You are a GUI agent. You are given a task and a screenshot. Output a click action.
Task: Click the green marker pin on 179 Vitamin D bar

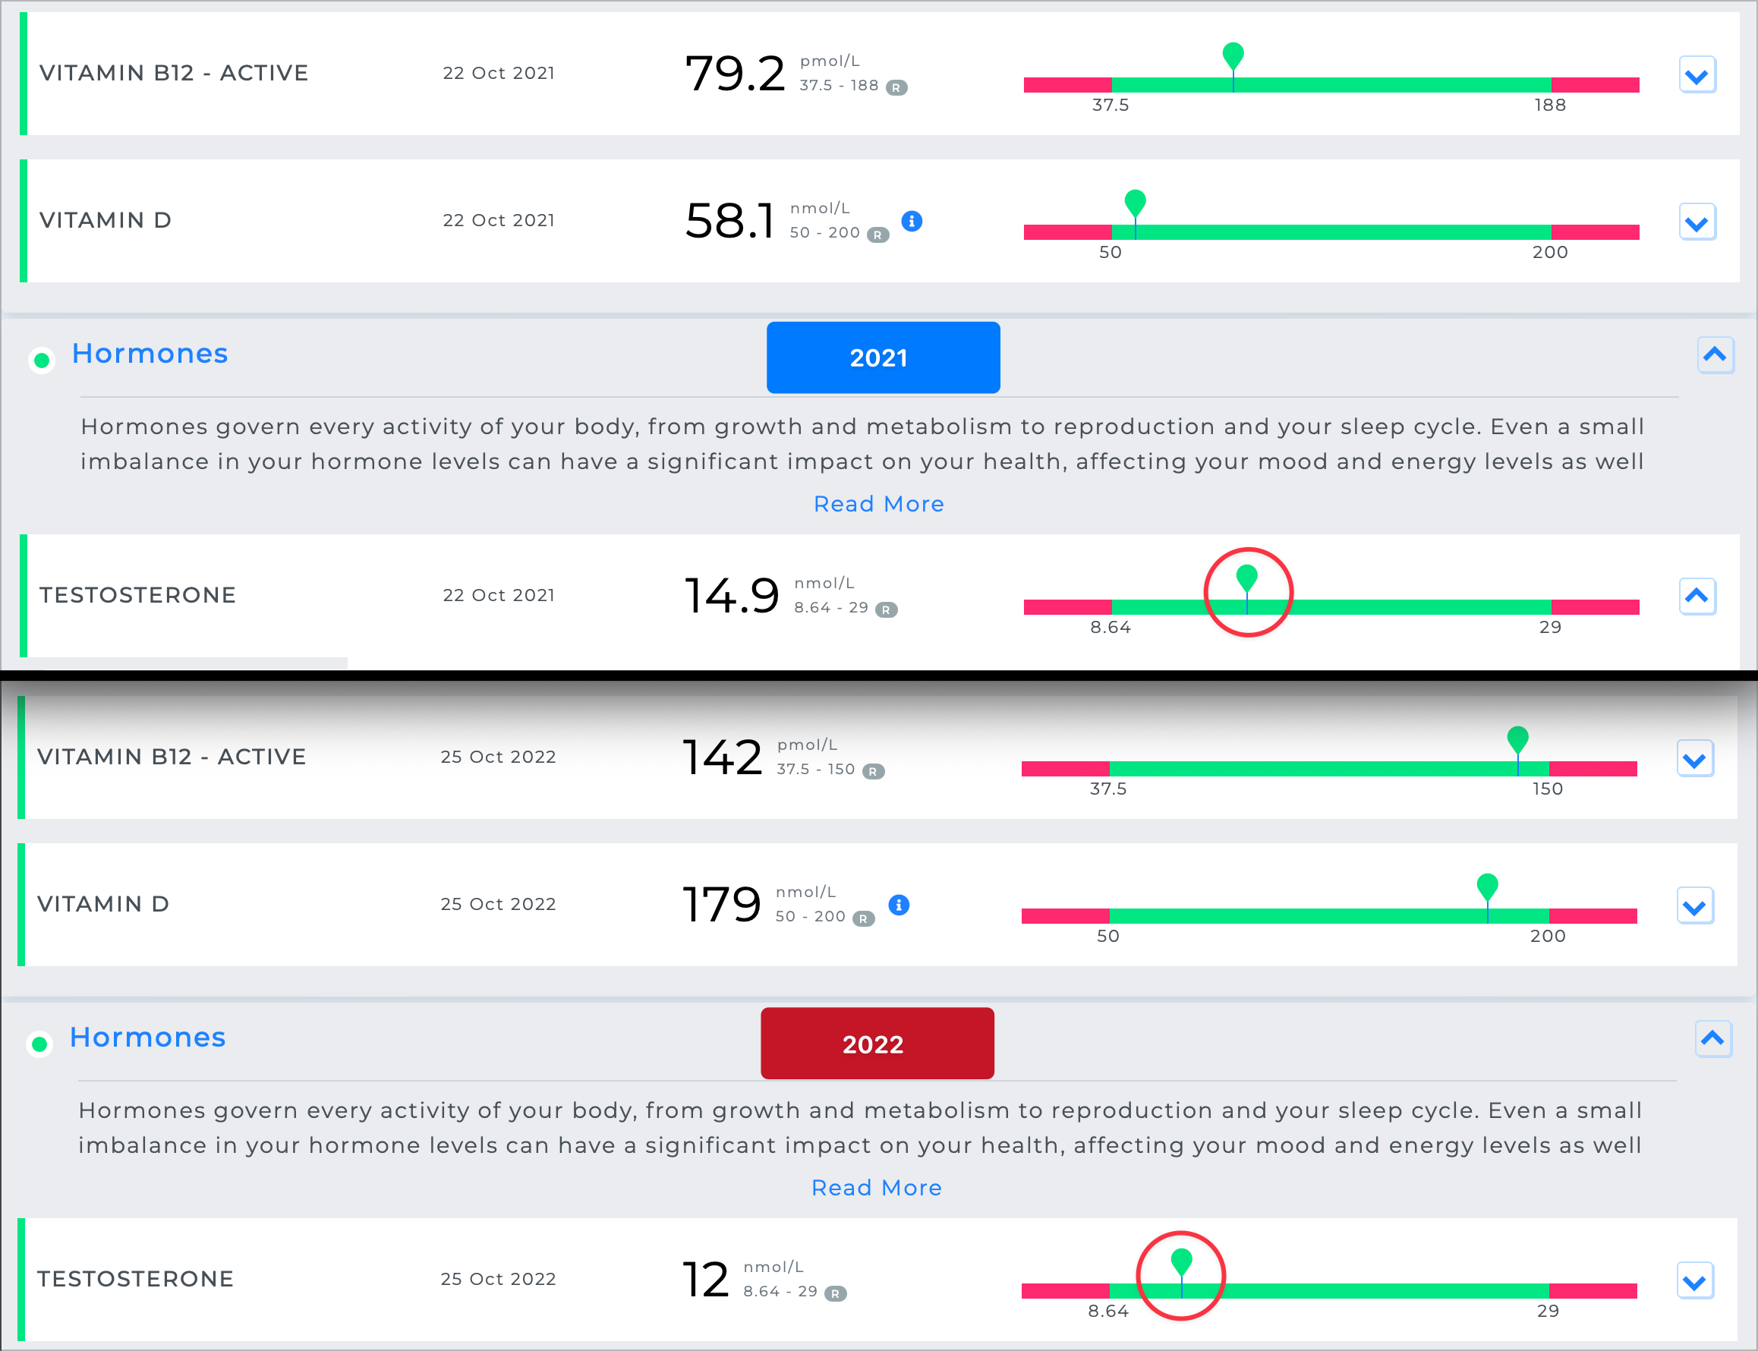tap(1487, 886)
